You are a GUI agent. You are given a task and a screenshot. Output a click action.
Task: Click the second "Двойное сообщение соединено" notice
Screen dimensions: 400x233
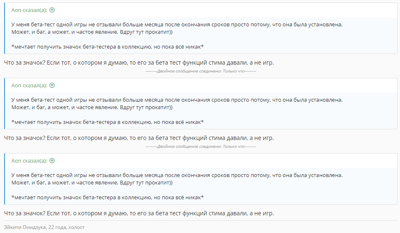pyautogui.click(x=201, y=147)
